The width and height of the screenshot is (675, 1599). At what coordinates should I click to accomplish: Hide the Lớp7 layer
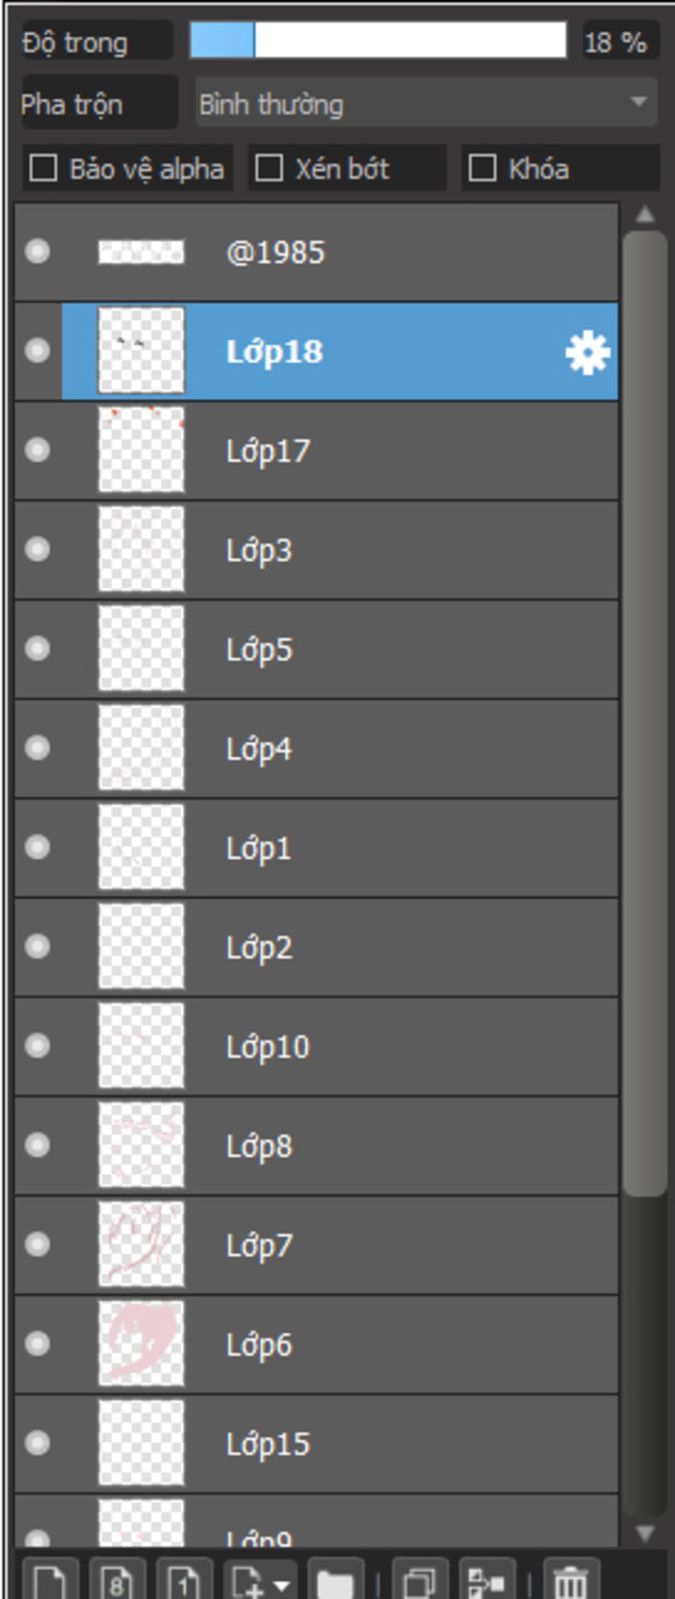[38, 1245]
